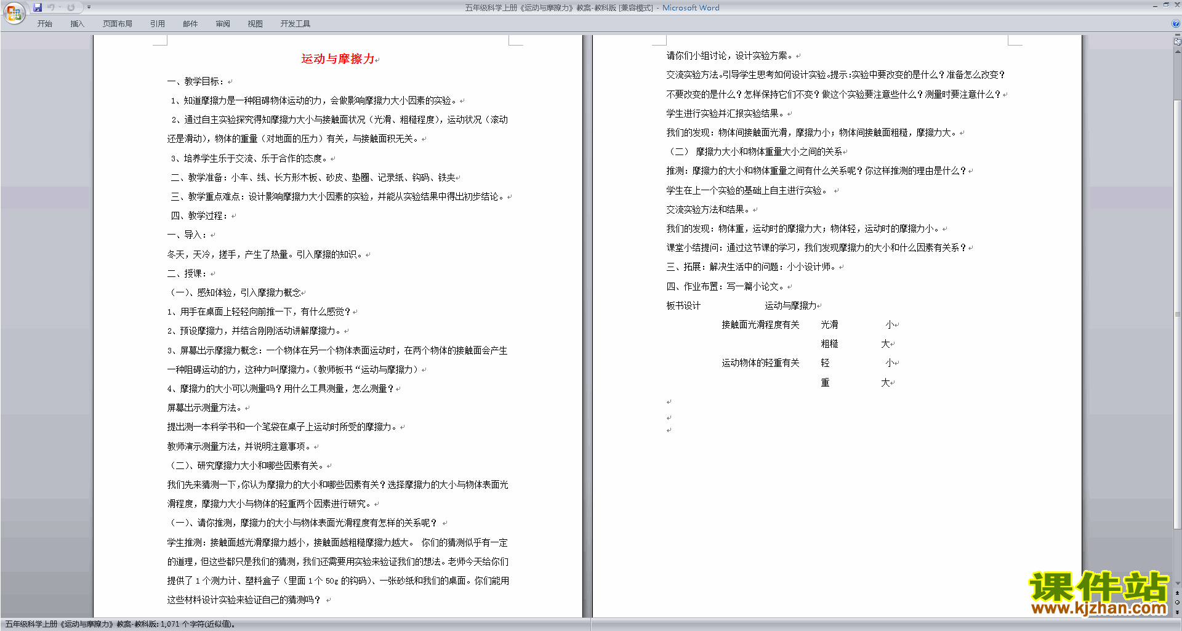Click the document split bar handle
The image size is (1182, 631).
1177,35
